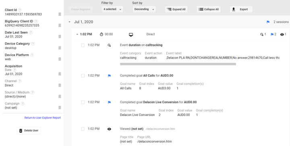This screenshot has width=290, height=146.
Task: Check the box for calltracking duration event
Action: click(x=83, y=45)
